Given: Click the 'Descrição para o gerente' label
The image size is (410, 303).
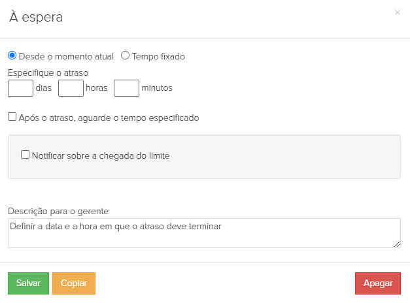Looking at the screenshot, I should point(58,211).
